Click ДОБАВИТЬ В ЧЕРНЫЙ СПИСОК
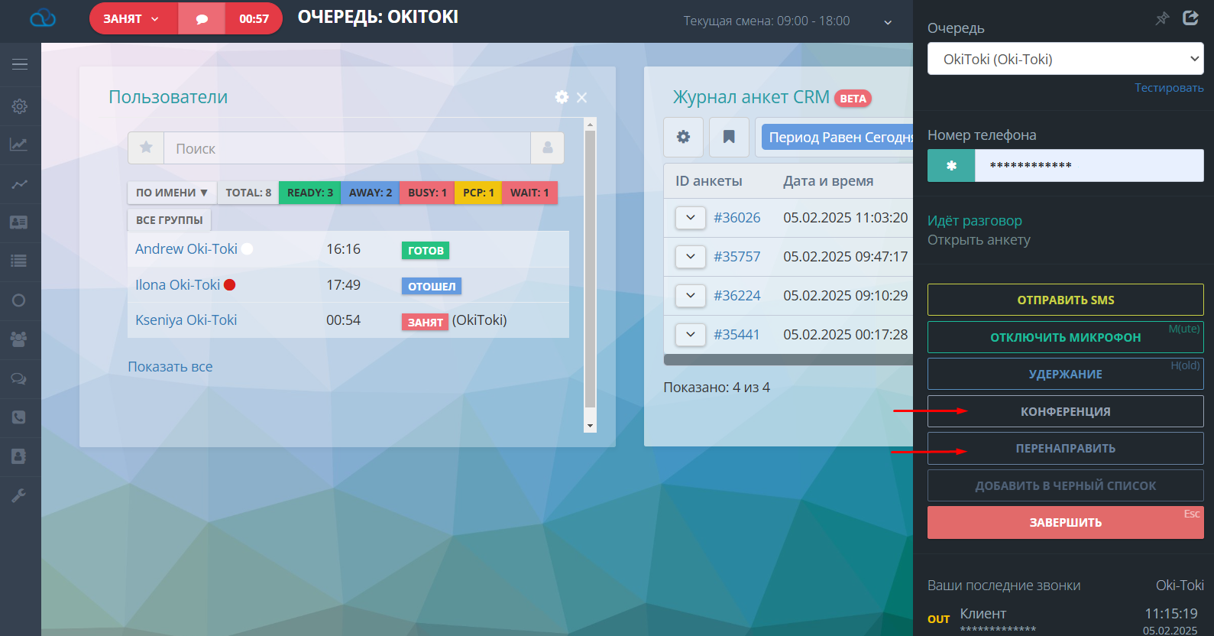The width and height of the screenshot is (1214, 636). click(x=1066, y=485)
